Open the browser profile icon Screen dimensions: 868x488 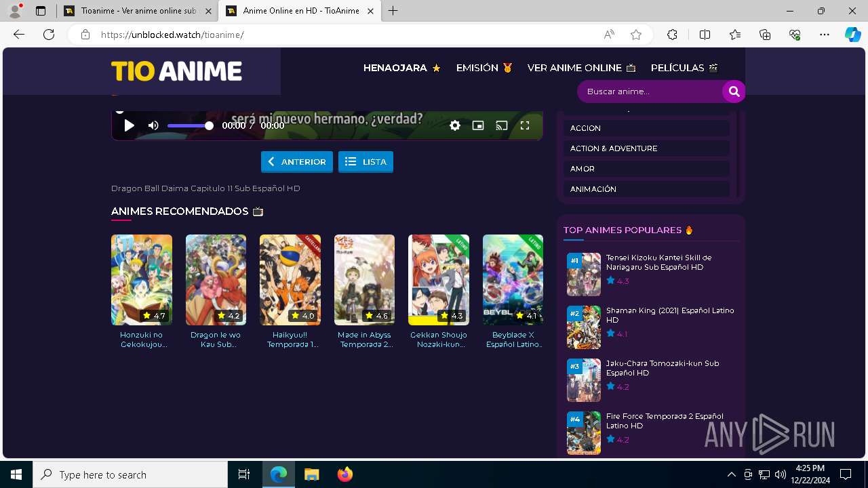pos(15,11)
